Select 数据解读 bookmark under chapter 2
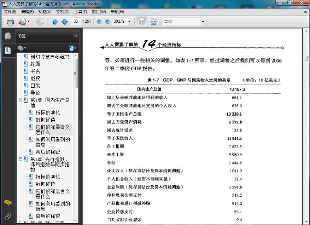 pyautogui.click(x=45, y=184)
